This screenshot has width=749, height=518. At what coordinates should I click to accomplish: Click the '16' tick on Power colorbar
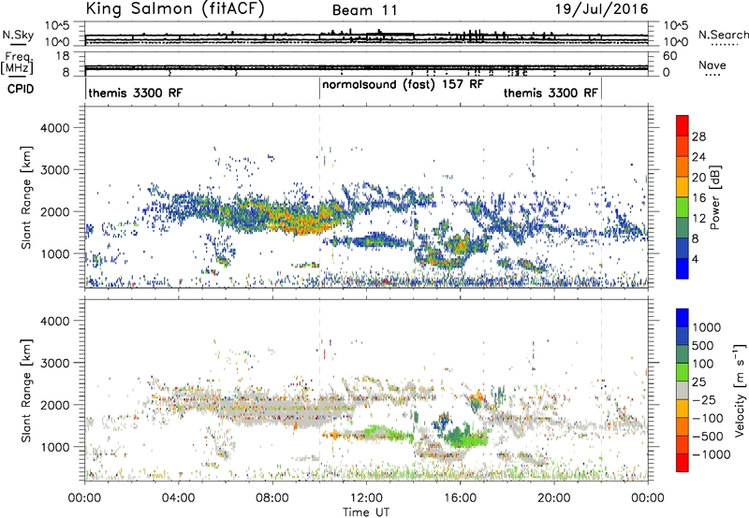698,198
